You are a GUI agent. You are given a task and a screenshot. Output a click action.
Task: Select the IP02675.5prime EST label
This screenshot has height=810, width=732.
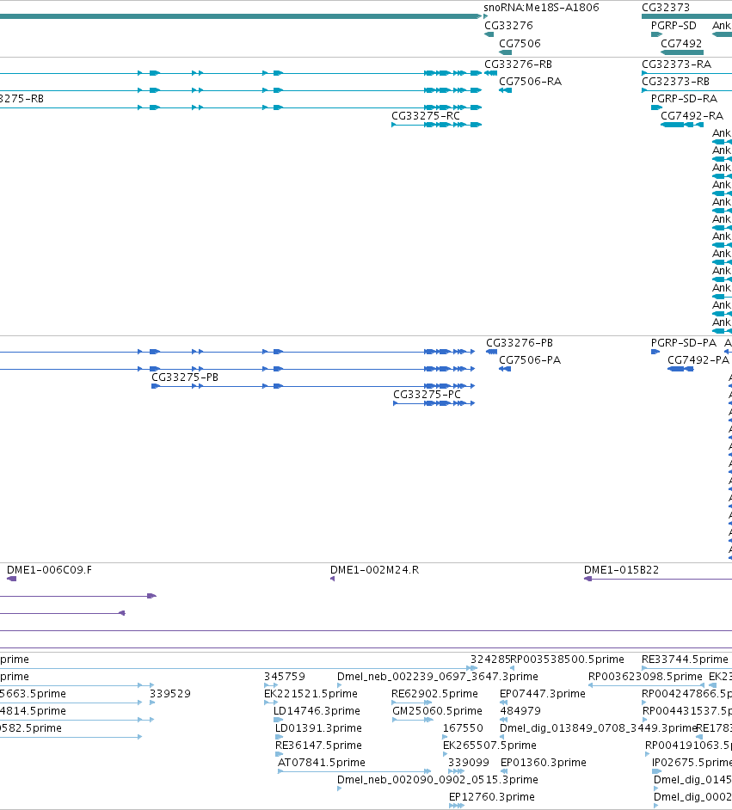[692, 763]
